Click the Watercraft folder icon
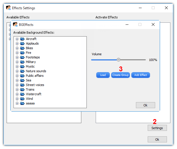The width and height of the screenshot is (177, 149). tap(22, 94)
